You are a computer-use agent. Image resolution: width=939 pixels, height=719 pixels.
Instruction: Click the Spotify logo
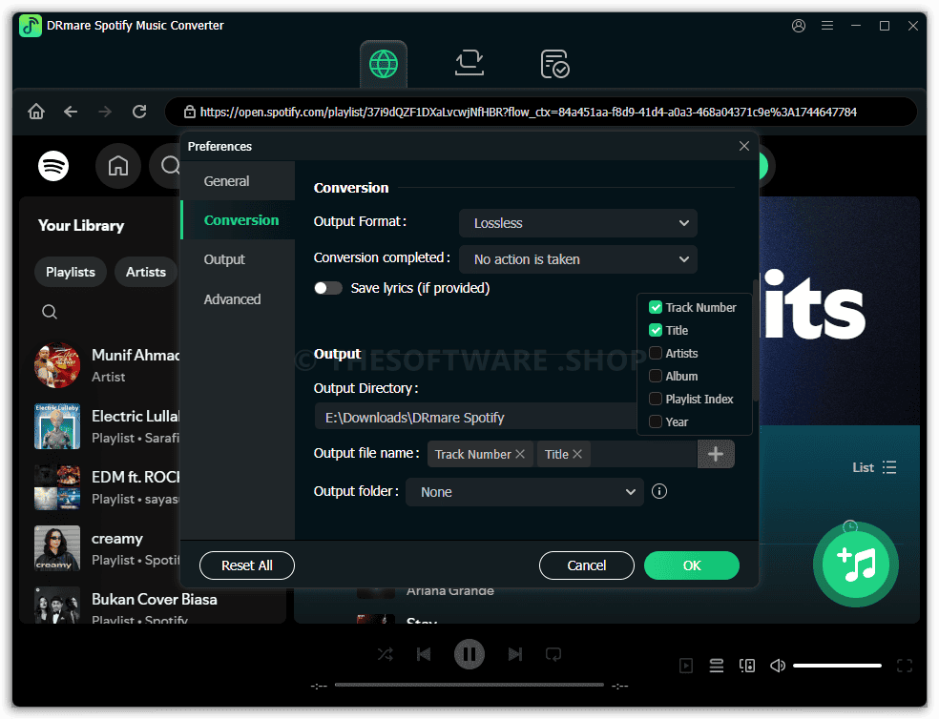53,166
